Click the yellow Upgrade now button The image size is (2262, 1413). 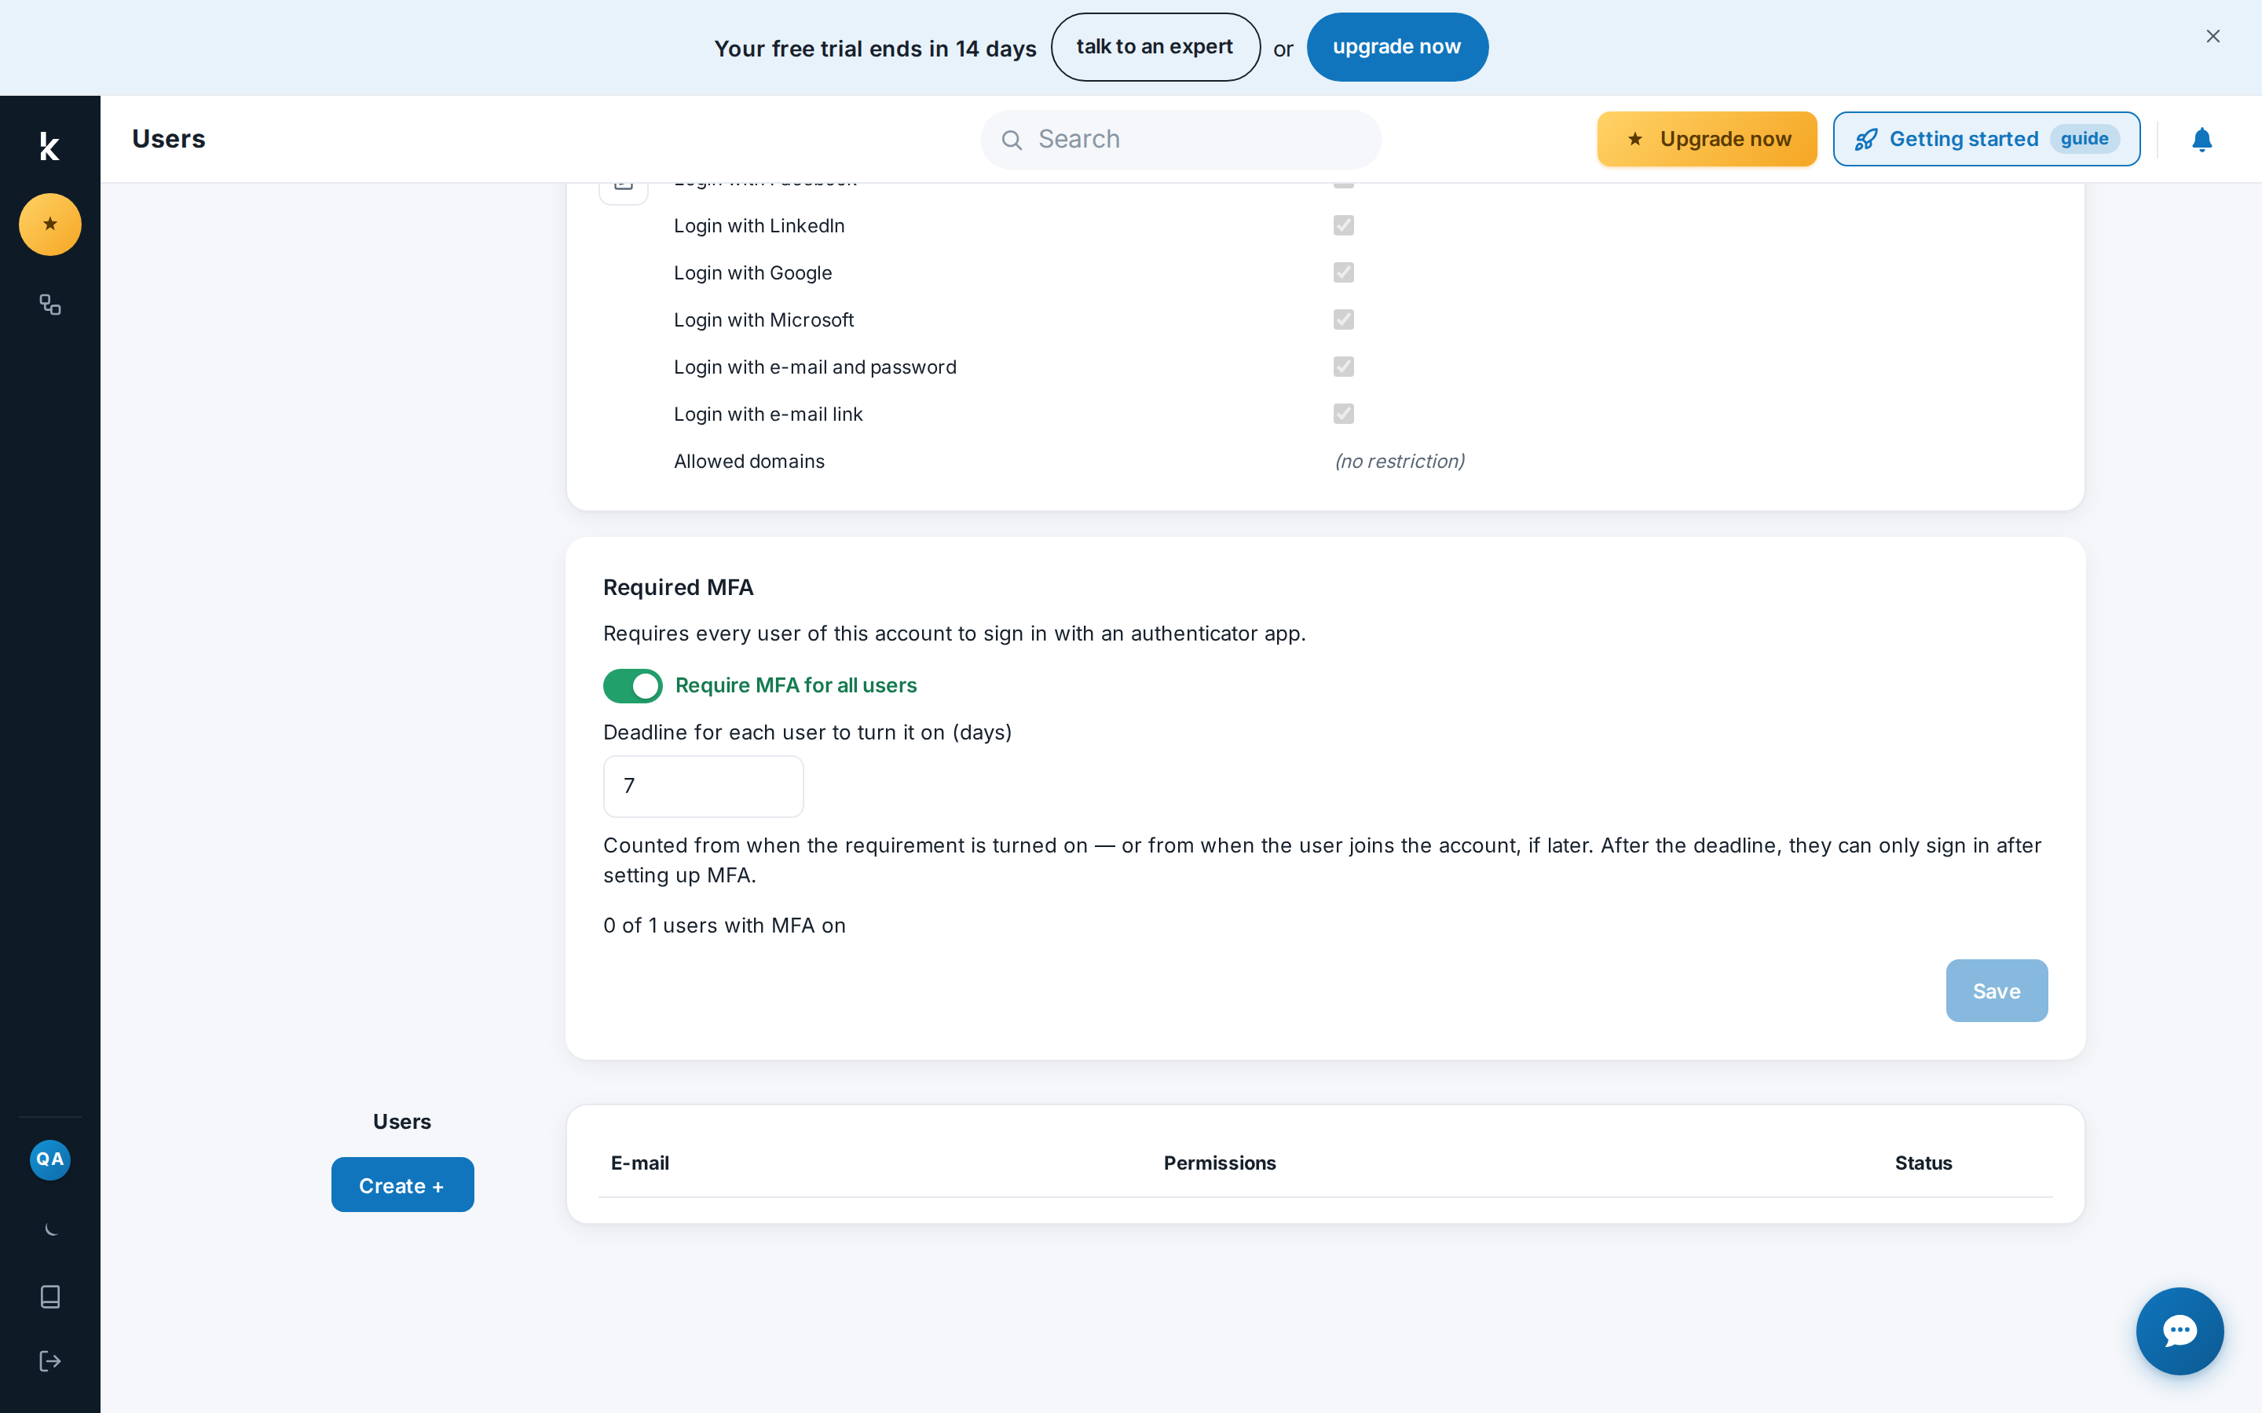point(1707,139)
